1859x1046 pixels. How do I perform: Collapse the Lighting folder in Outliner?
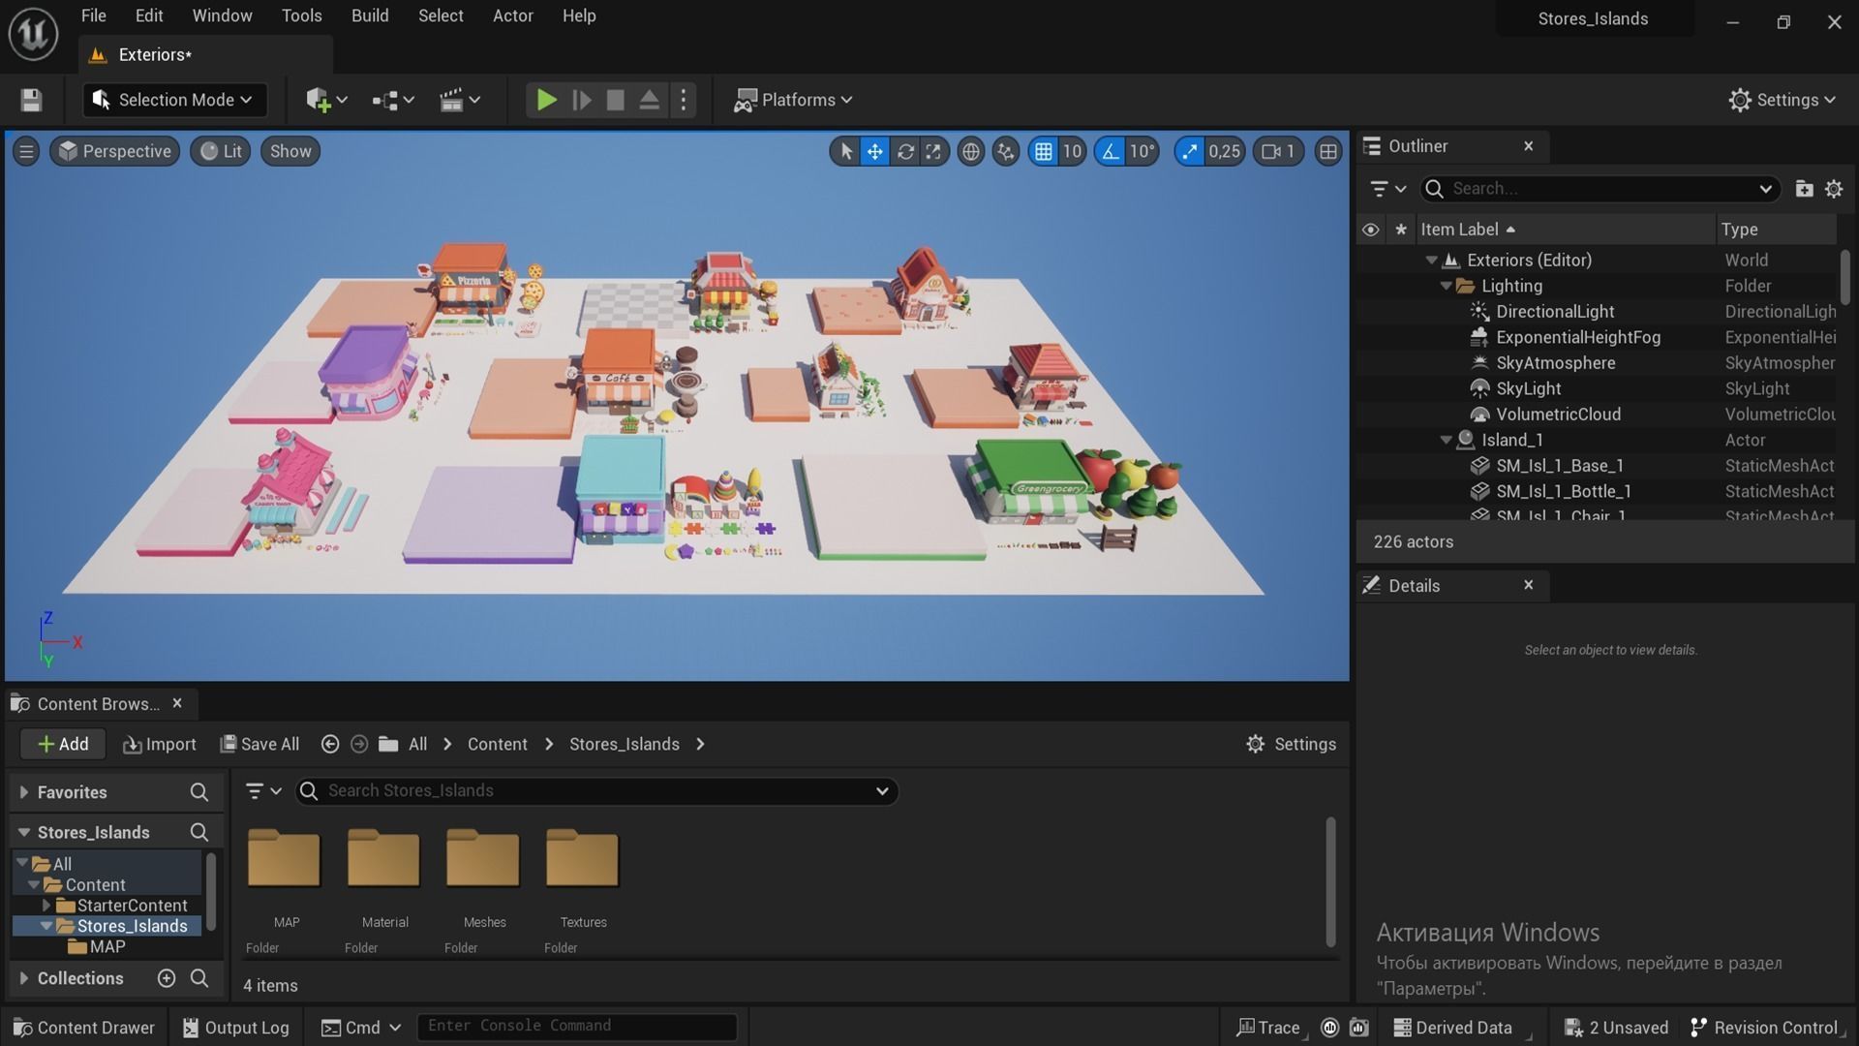1446,286
